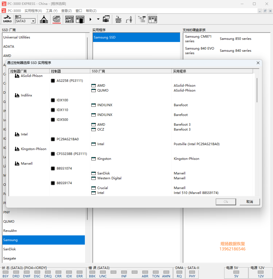Click the drive icon beside OCZ
The width and height of the screenshot is (273, 279).
pos(94,129)
